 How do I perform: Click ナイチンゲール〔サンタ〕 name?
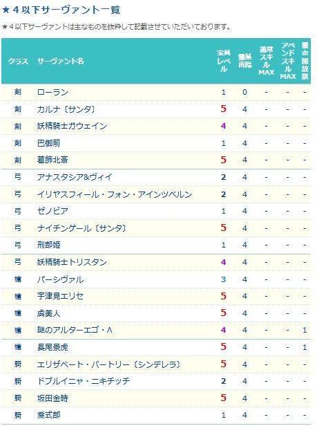pyautogui.click(x=82, y=228)
